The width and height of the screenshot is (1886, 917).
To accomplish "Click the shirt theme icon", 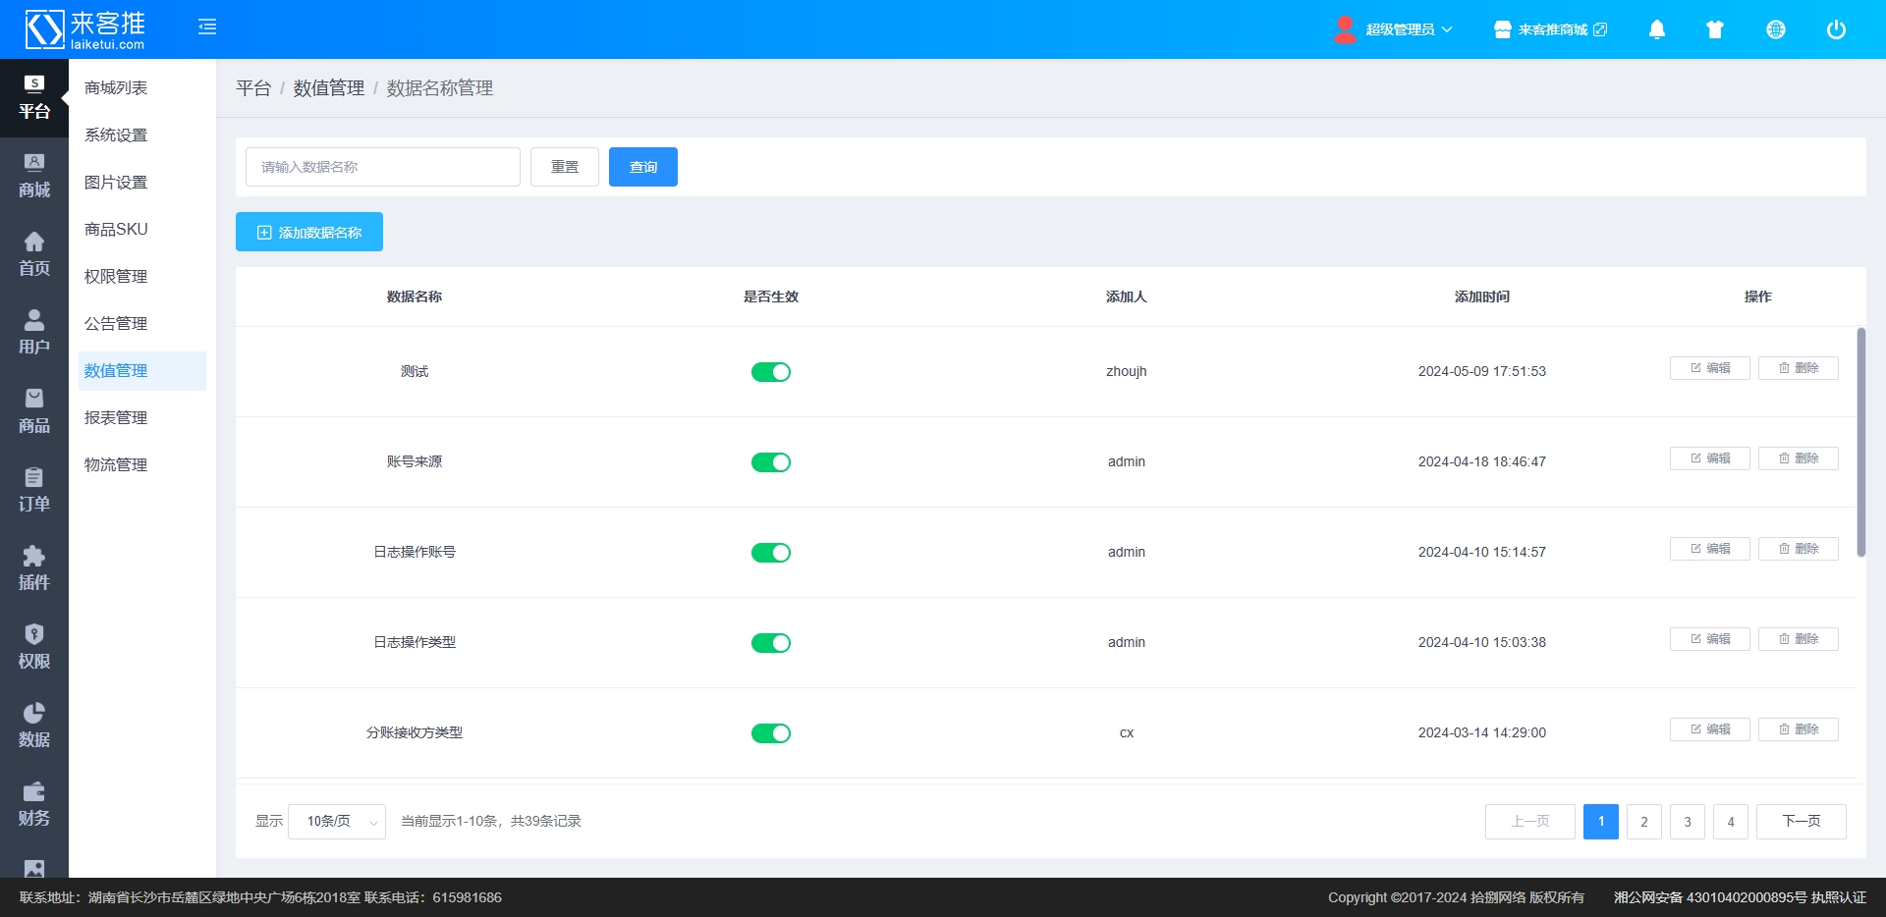I will point(1715,29).
